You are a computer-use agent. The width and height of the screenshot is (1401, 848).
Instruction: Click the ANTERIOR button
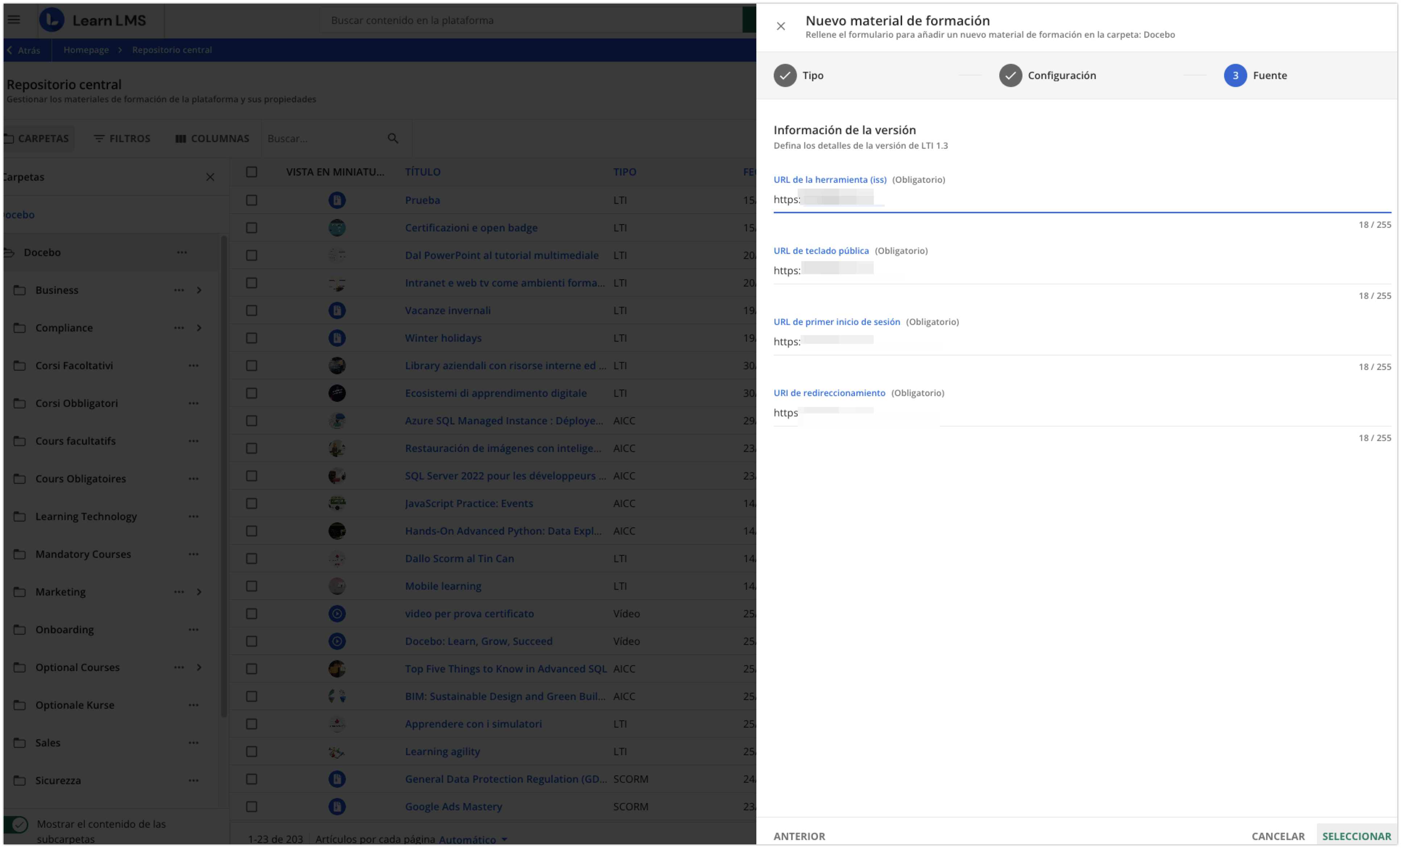(799, 836)
